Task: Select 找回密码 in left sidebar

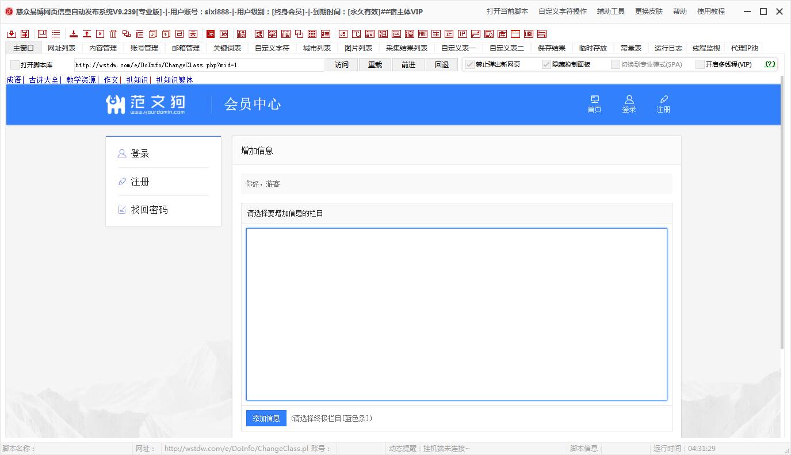Action: 163,210
